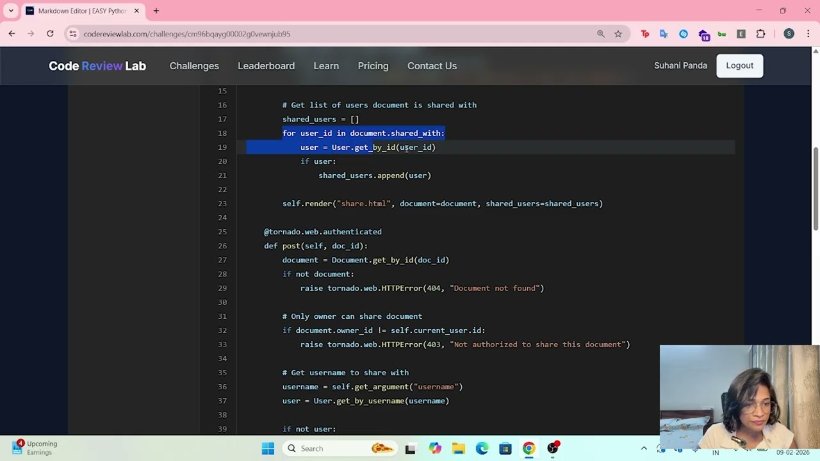Click the page vertical scrollbar thumb
This screenshot has height=461, width=820.
coord(816,189)
